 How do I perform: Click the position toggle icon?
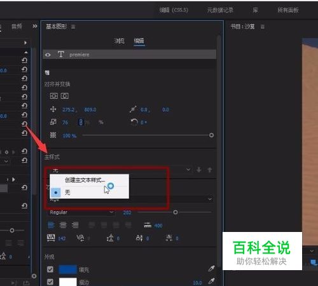pyautogui.click(x=53, y=109)
